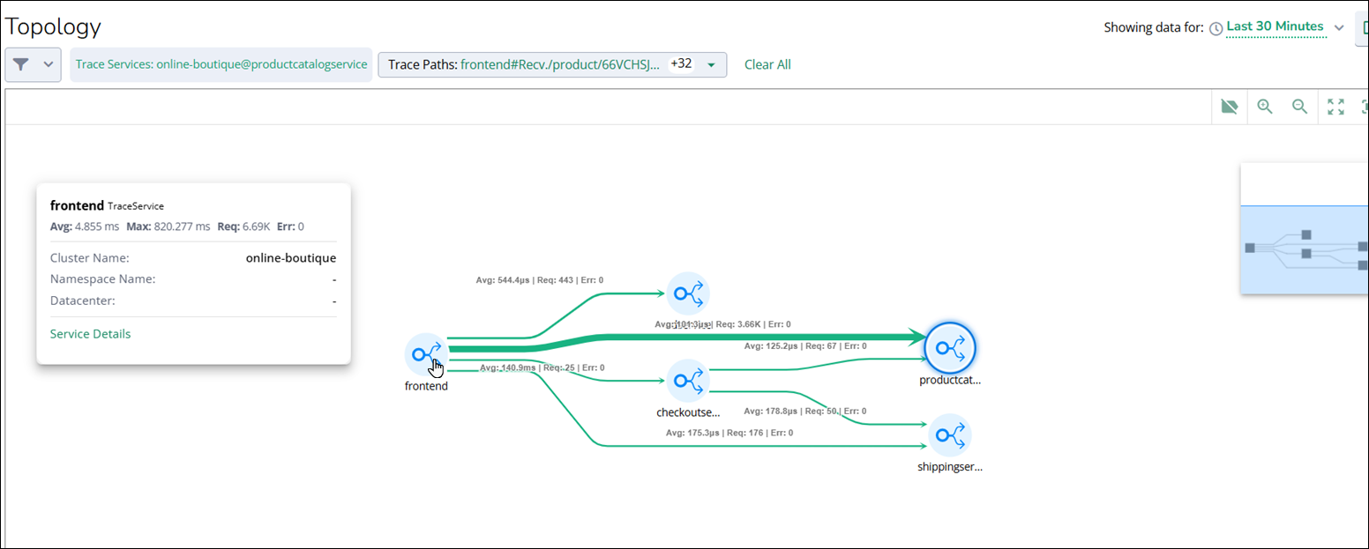Image resolution: width=1369 pixels, height=549 pixels.
Task: Expand the Trace Paths dropdown
Action: [711, 64]
